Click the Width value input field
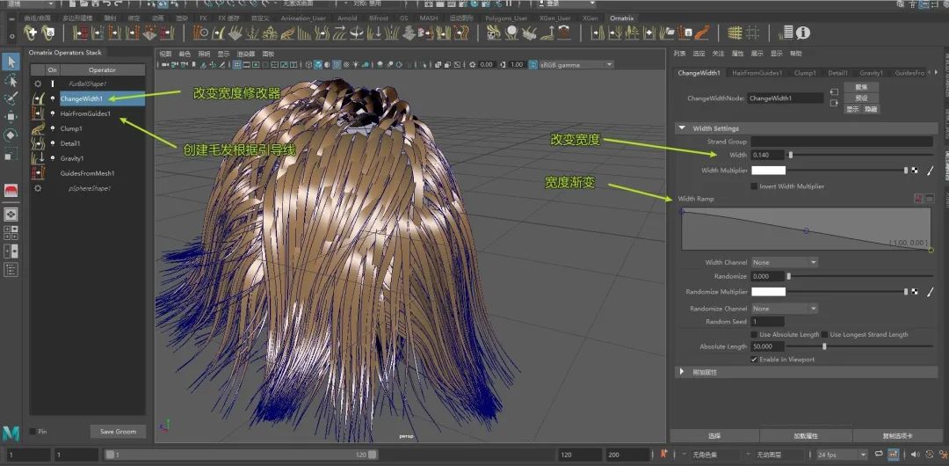949x466 pixels. [767, 156]
